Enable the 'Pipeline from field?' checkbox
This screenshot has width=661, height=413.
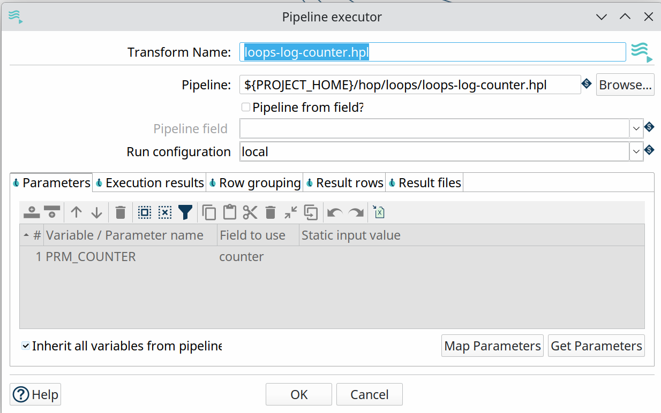(x=246, y=107)
